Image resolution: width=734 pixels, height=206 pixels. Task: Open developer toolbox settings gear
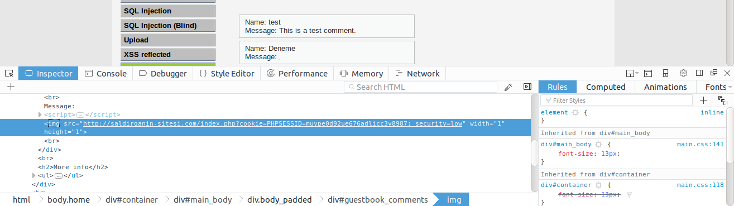[x=683, y=73]
